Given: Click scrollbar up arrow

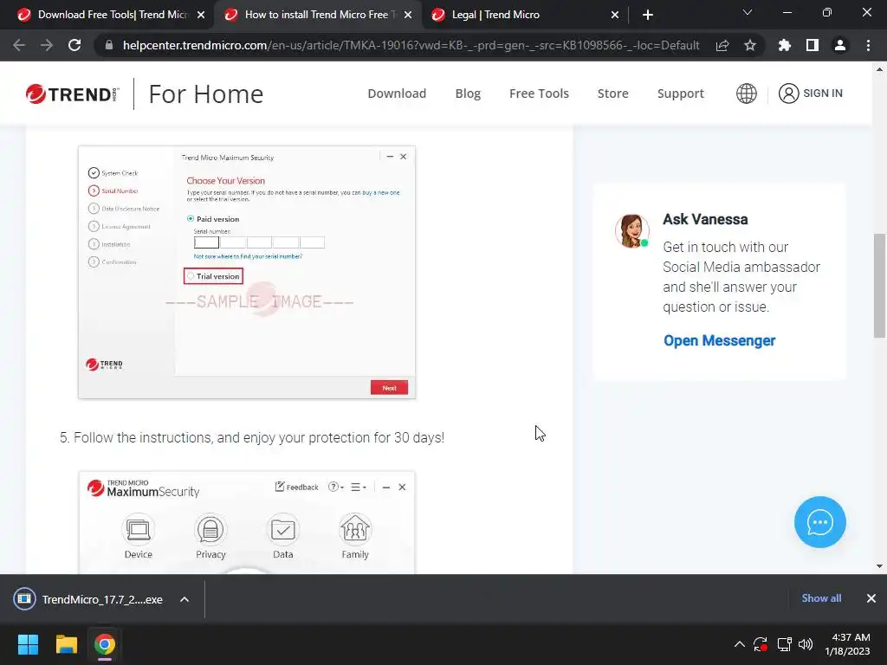Looking at the screenshot, I should 879,69.
